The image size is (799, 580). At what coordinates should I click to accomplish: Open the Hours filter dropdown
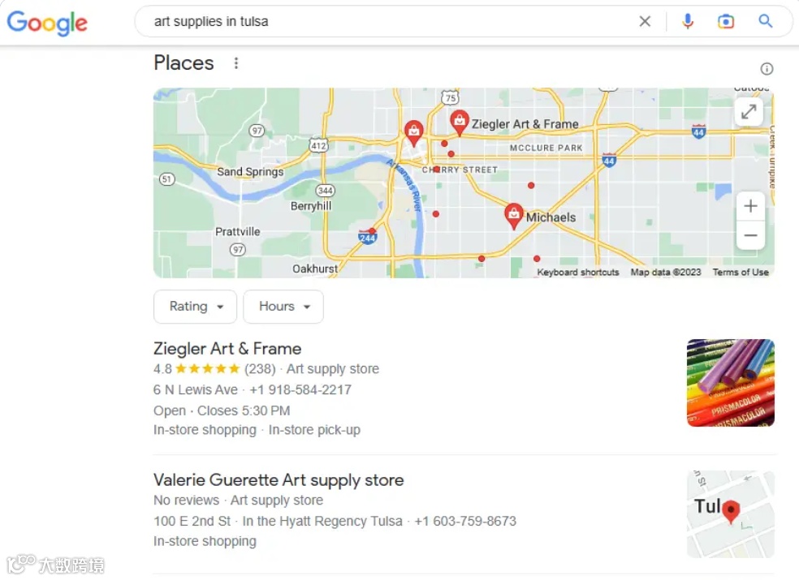(283, 307)
